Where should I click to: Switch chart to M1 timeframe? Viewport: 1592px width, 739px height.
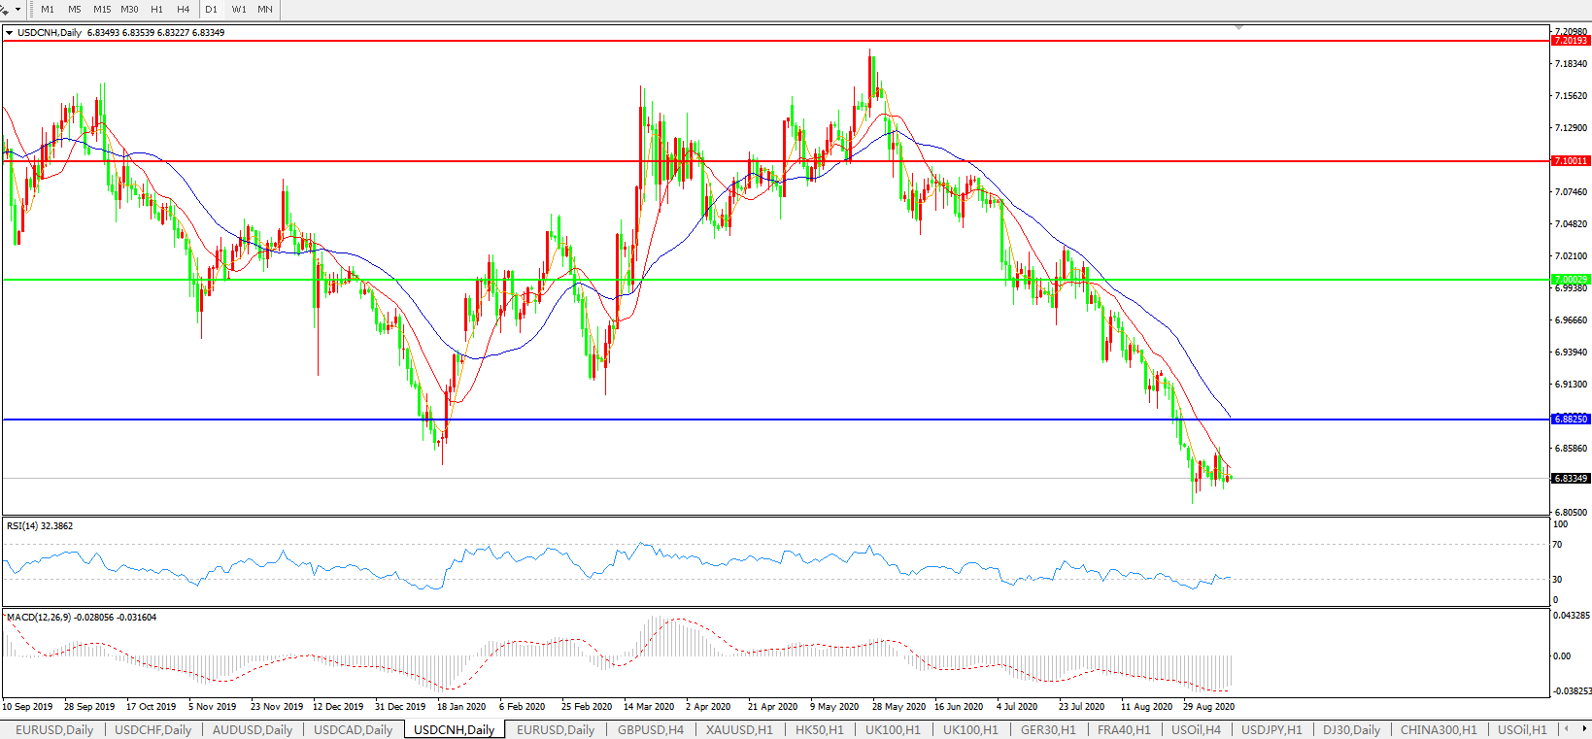coord(48,9)
